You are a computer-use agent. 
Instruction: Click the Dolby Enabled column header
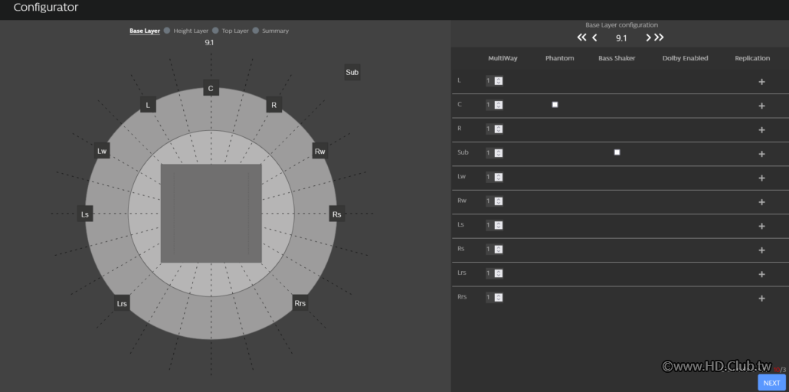pyautogui.click(x=686, y=58)
